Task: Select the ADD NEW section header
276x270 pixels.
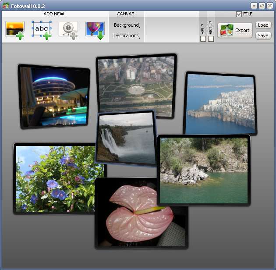Action: [54, 14]
